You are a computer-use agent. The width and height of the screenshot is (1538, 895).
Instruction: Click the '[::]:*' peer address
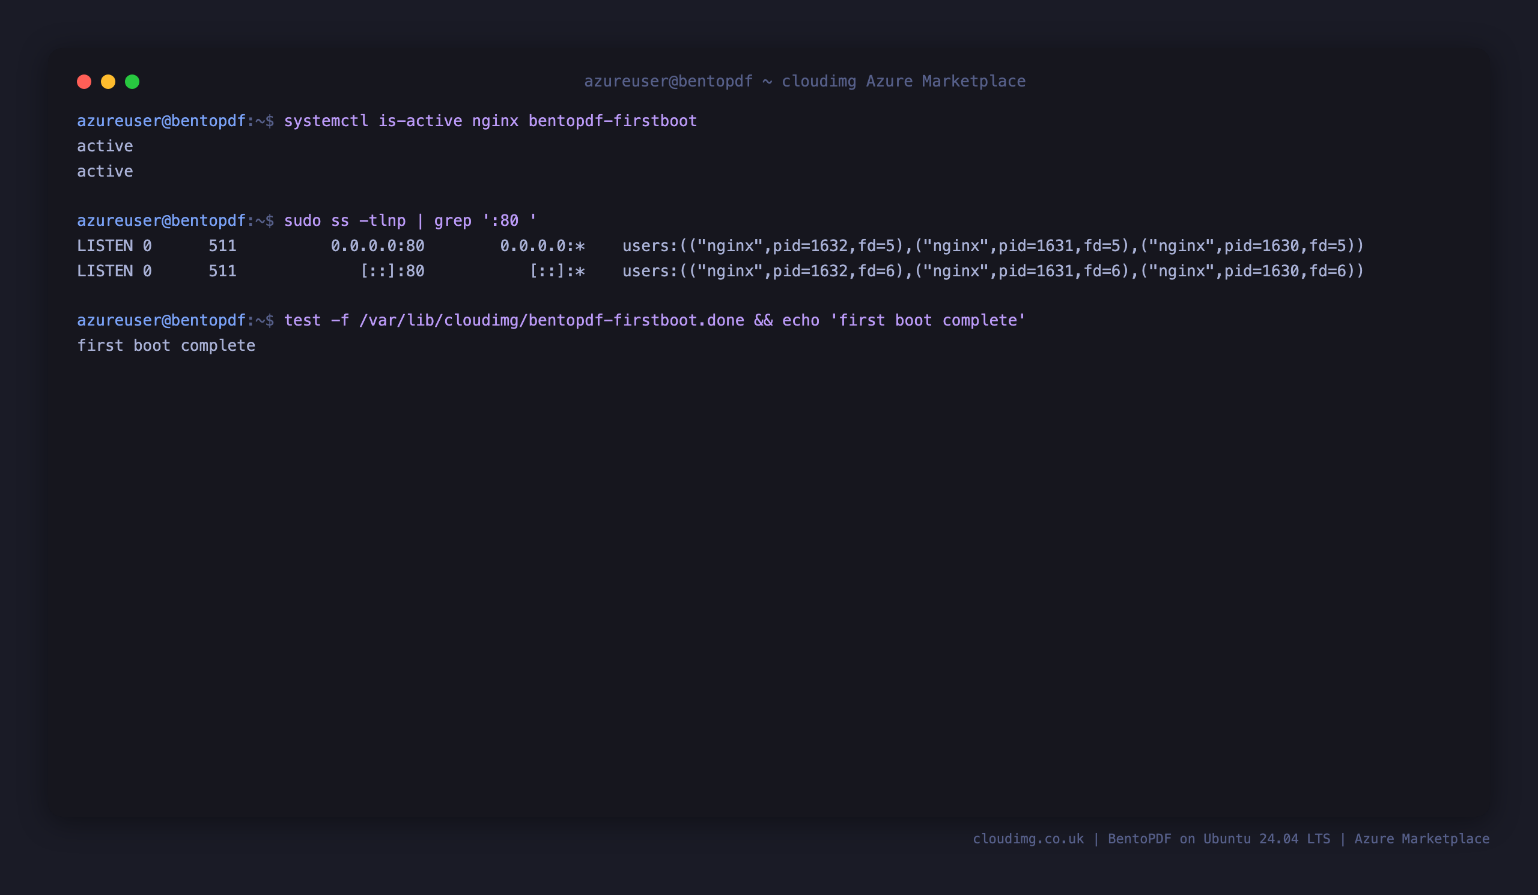(557, 271)
